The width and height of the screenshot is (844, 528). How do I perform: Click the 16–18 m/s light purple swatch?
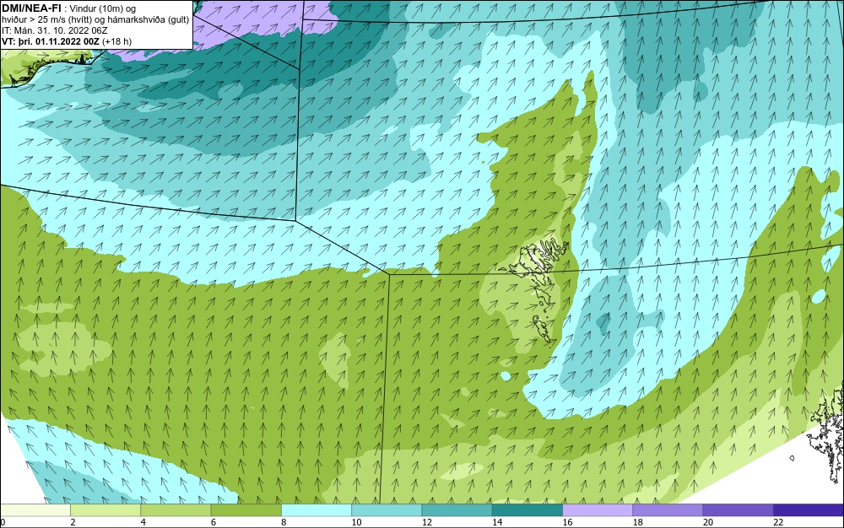click(x=598, y=509)
